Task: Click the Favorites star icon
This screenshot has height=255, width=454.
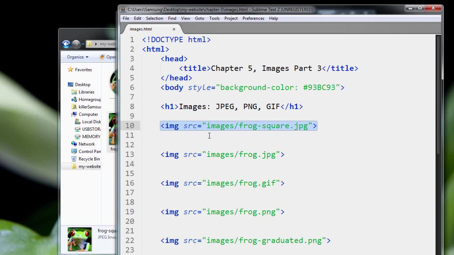Action: click(x=70, y=69)
